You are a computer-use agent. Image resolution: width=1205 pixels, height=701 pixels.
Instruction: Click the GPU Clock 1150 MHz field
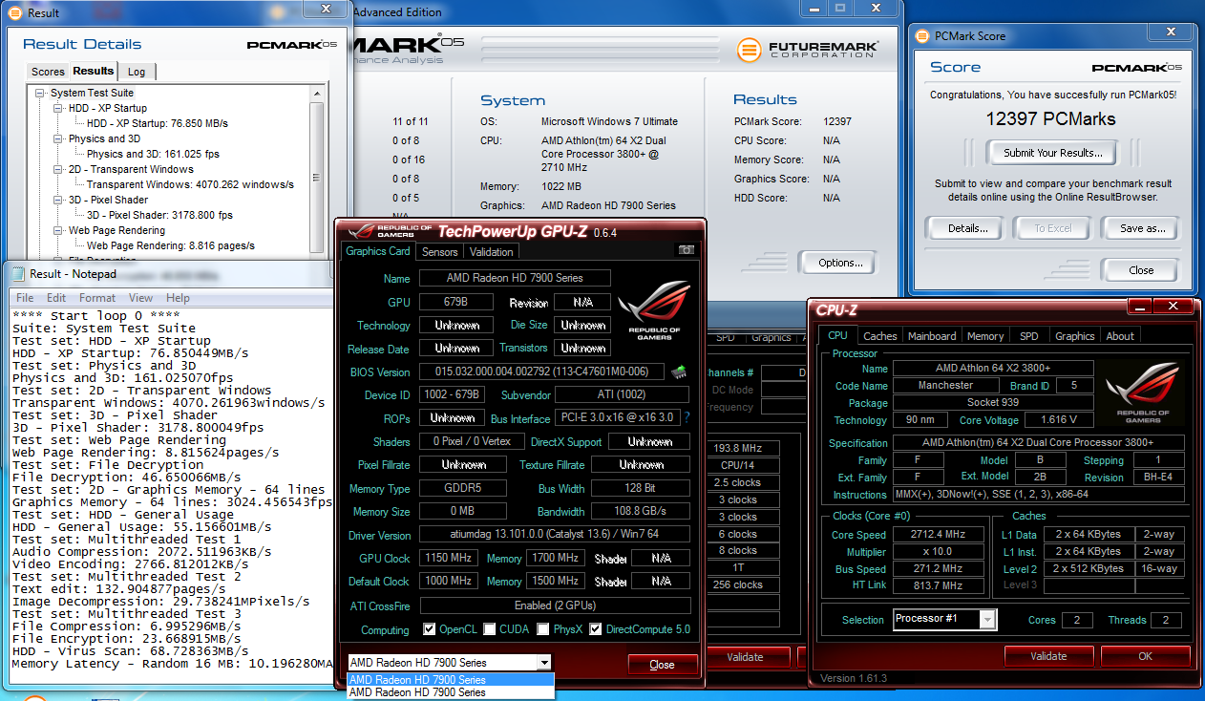pos(448,558)
